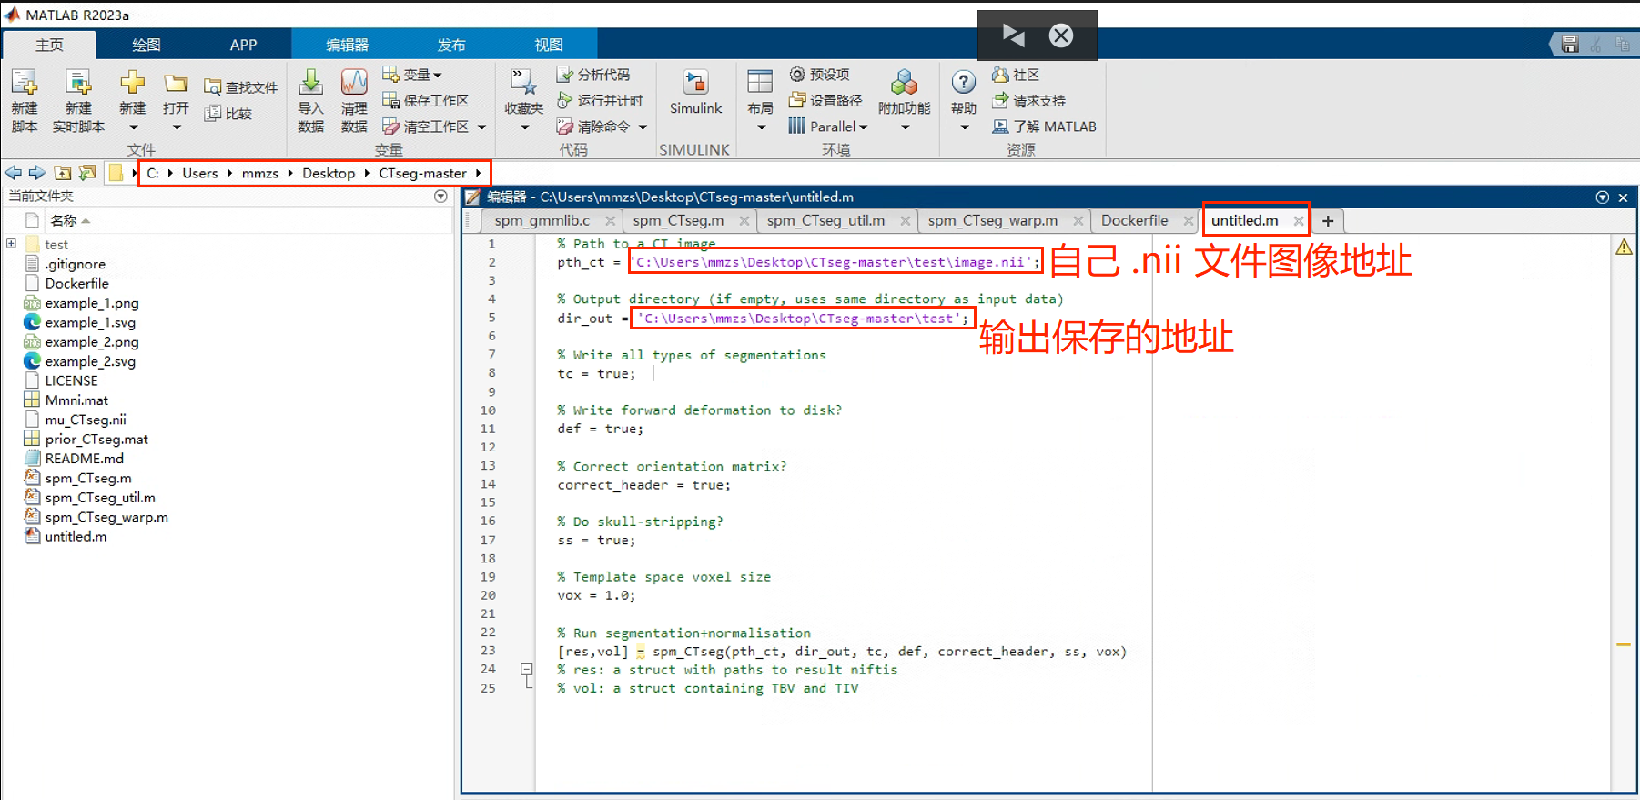1640x800 pixels.
Task: Switch to the 主页 ribbon tab
Action: point(49,45)
